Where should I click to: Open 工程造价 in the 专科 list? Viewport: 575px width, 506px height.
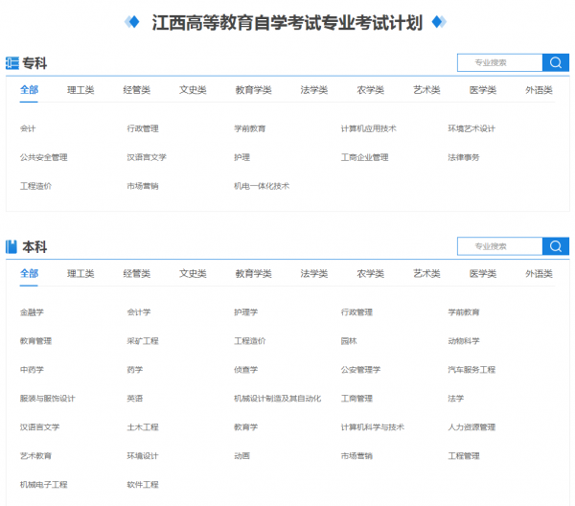point(35,186)
